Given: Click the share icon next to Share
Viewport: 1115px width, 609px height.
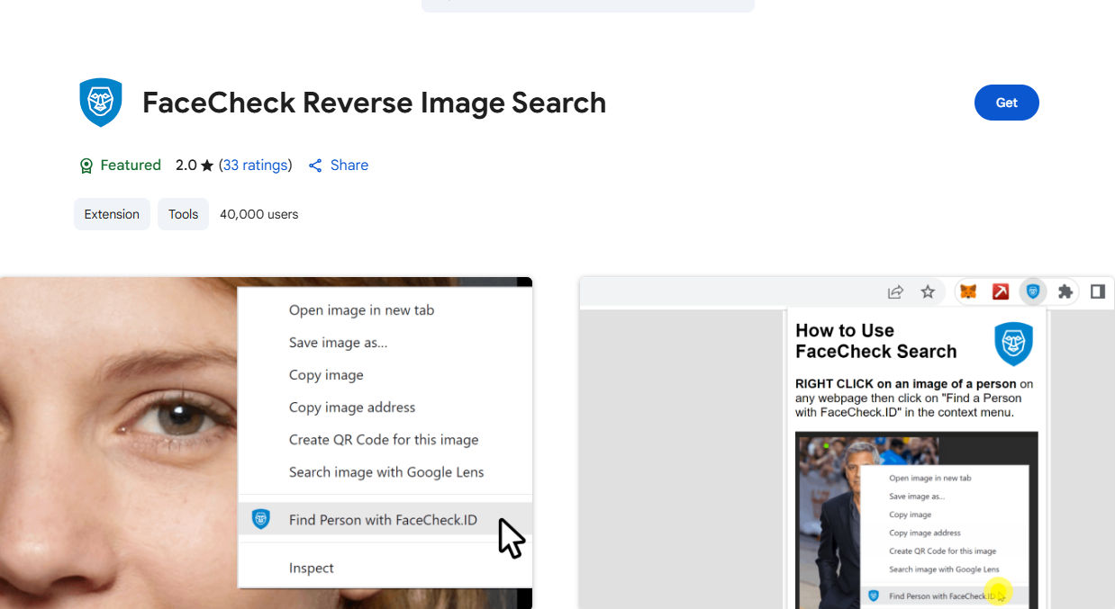Looking at the screenshot, I should [315, 166].
